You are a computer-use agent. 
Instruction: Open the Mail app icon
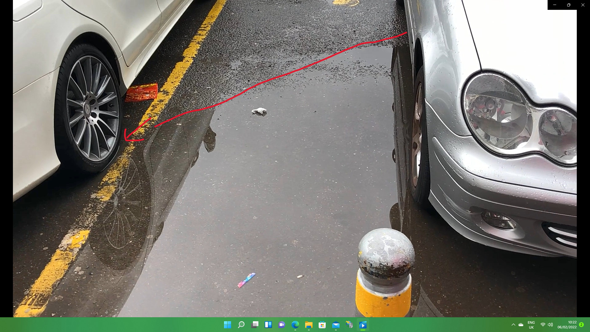336,325
